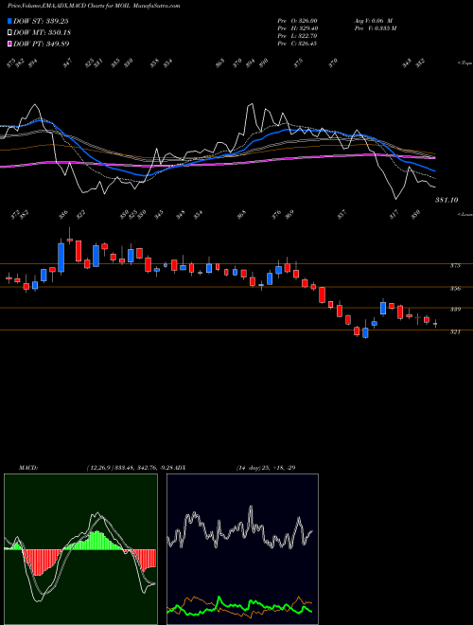Select the 'DOW PT: 349.89' label
Viewport: 473px width, 625px height.
pyautogui.click(x=41, y=44)
